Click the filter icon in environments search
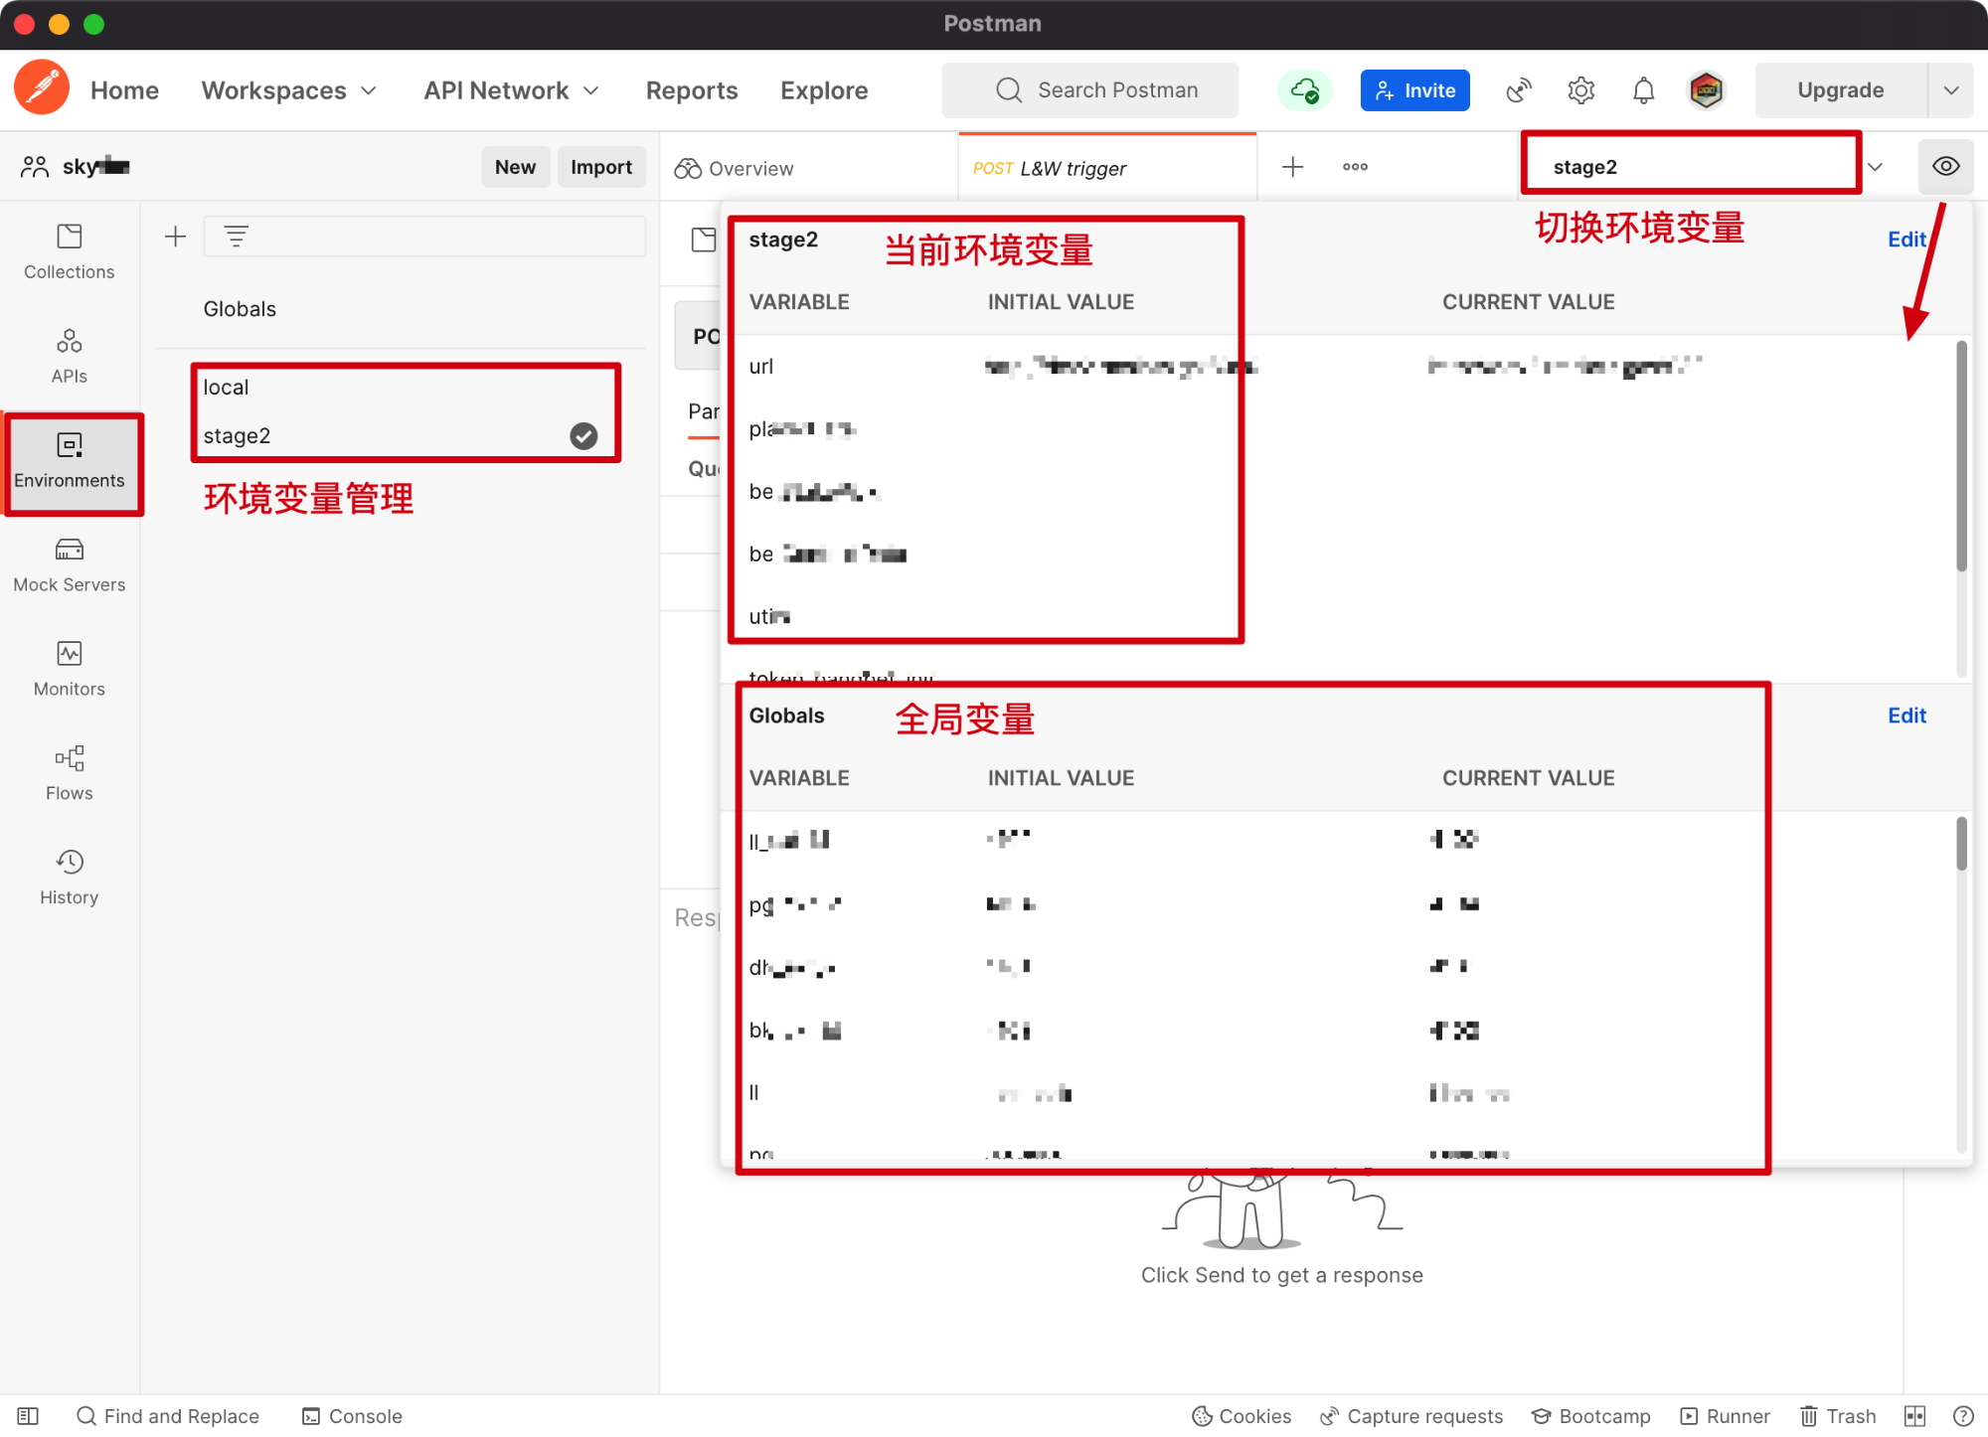Screen dimensions: 1988x1437 (x=236, y=237)
